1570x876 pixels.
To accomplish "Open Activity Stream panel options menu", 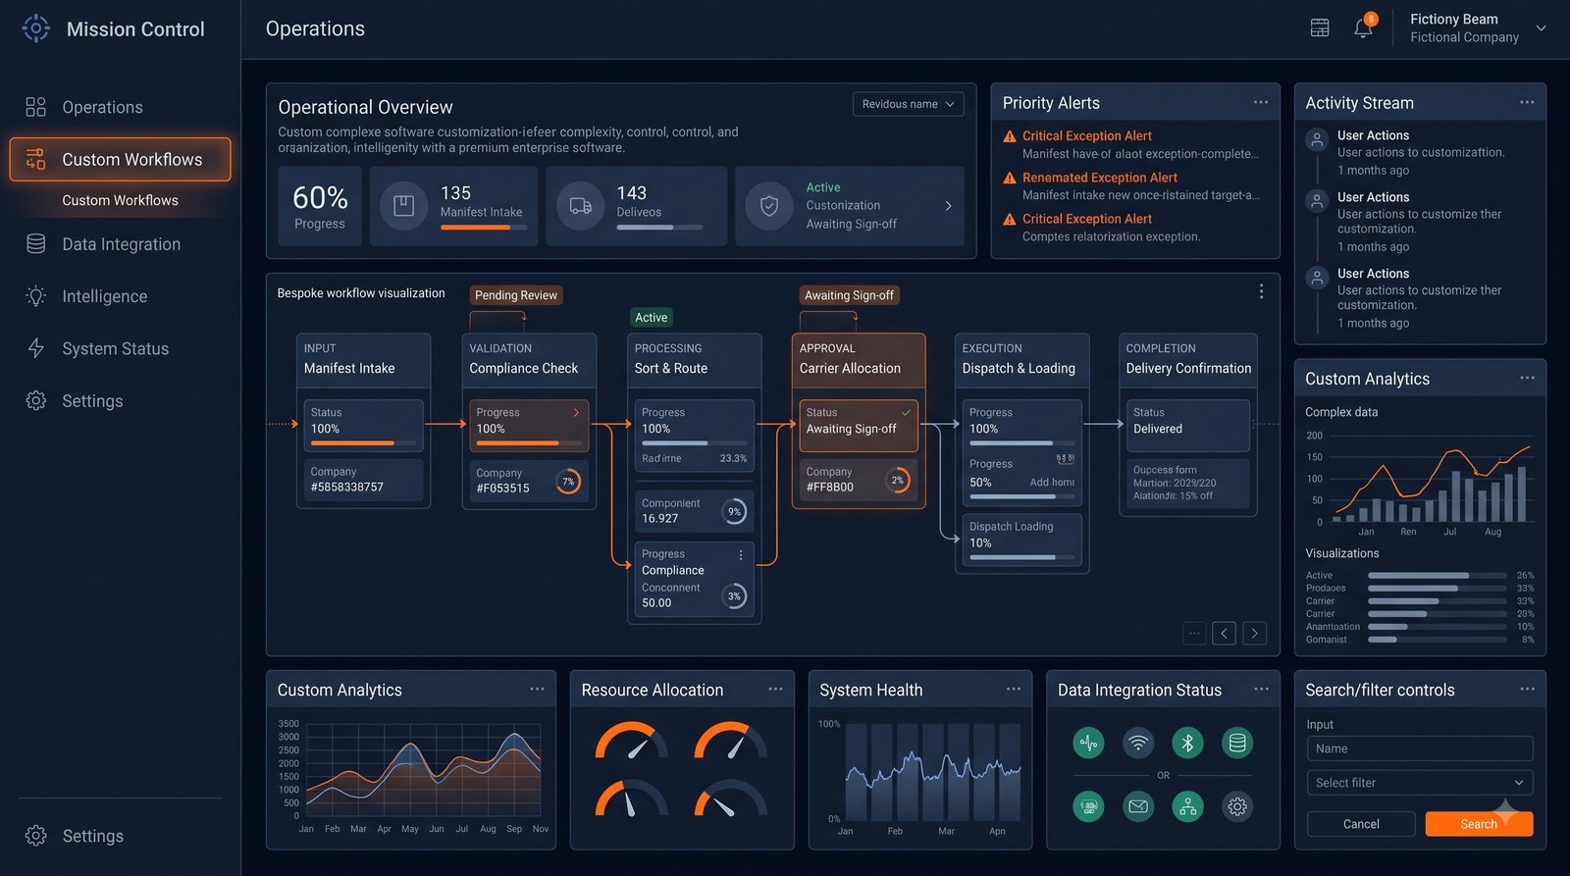I will coord(1527,102).
